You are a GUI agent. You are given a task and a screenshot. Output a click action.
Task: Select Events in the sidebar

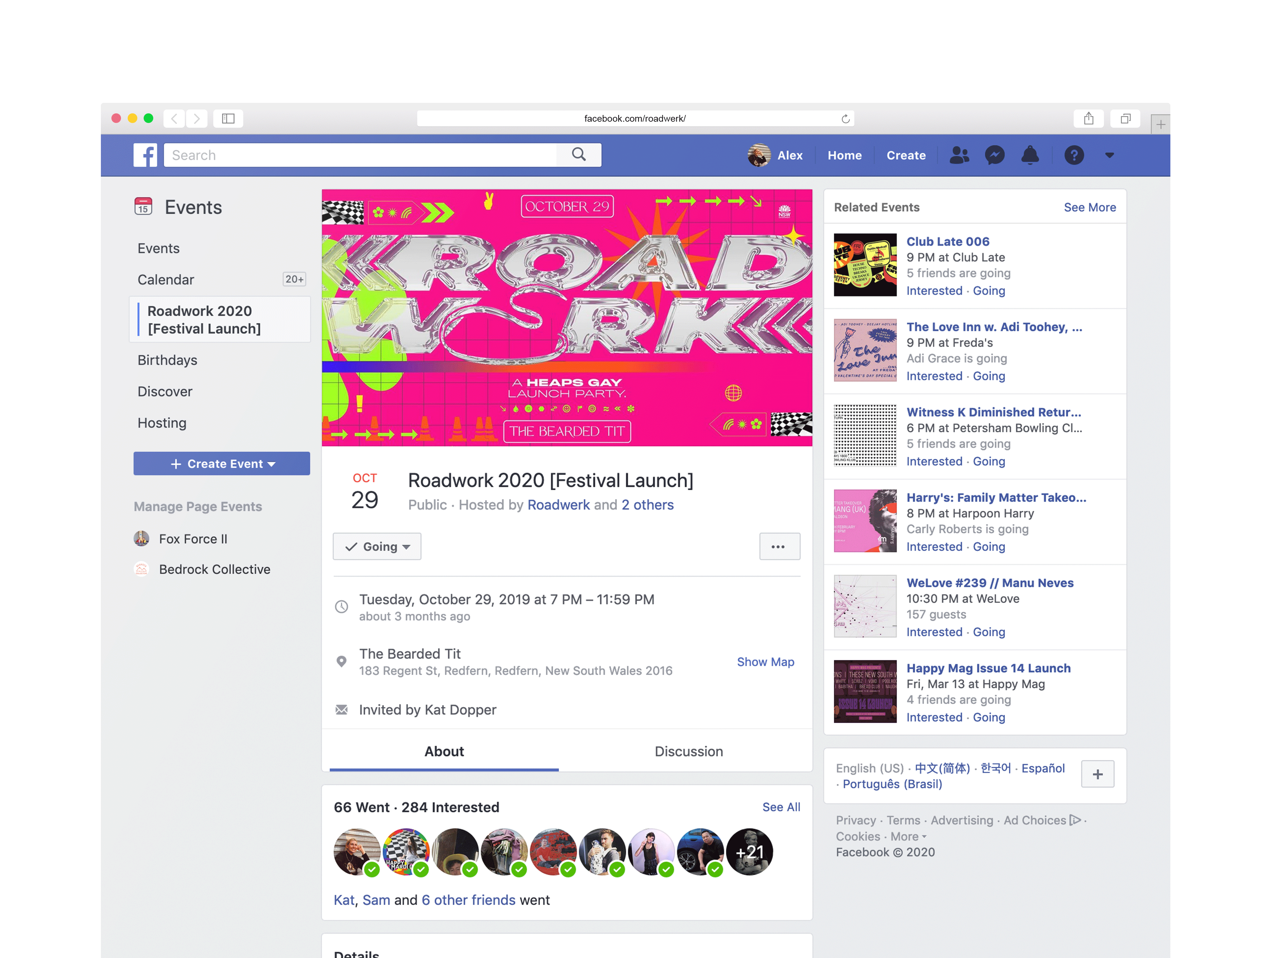pyautogui.click(x=159, y=248)
